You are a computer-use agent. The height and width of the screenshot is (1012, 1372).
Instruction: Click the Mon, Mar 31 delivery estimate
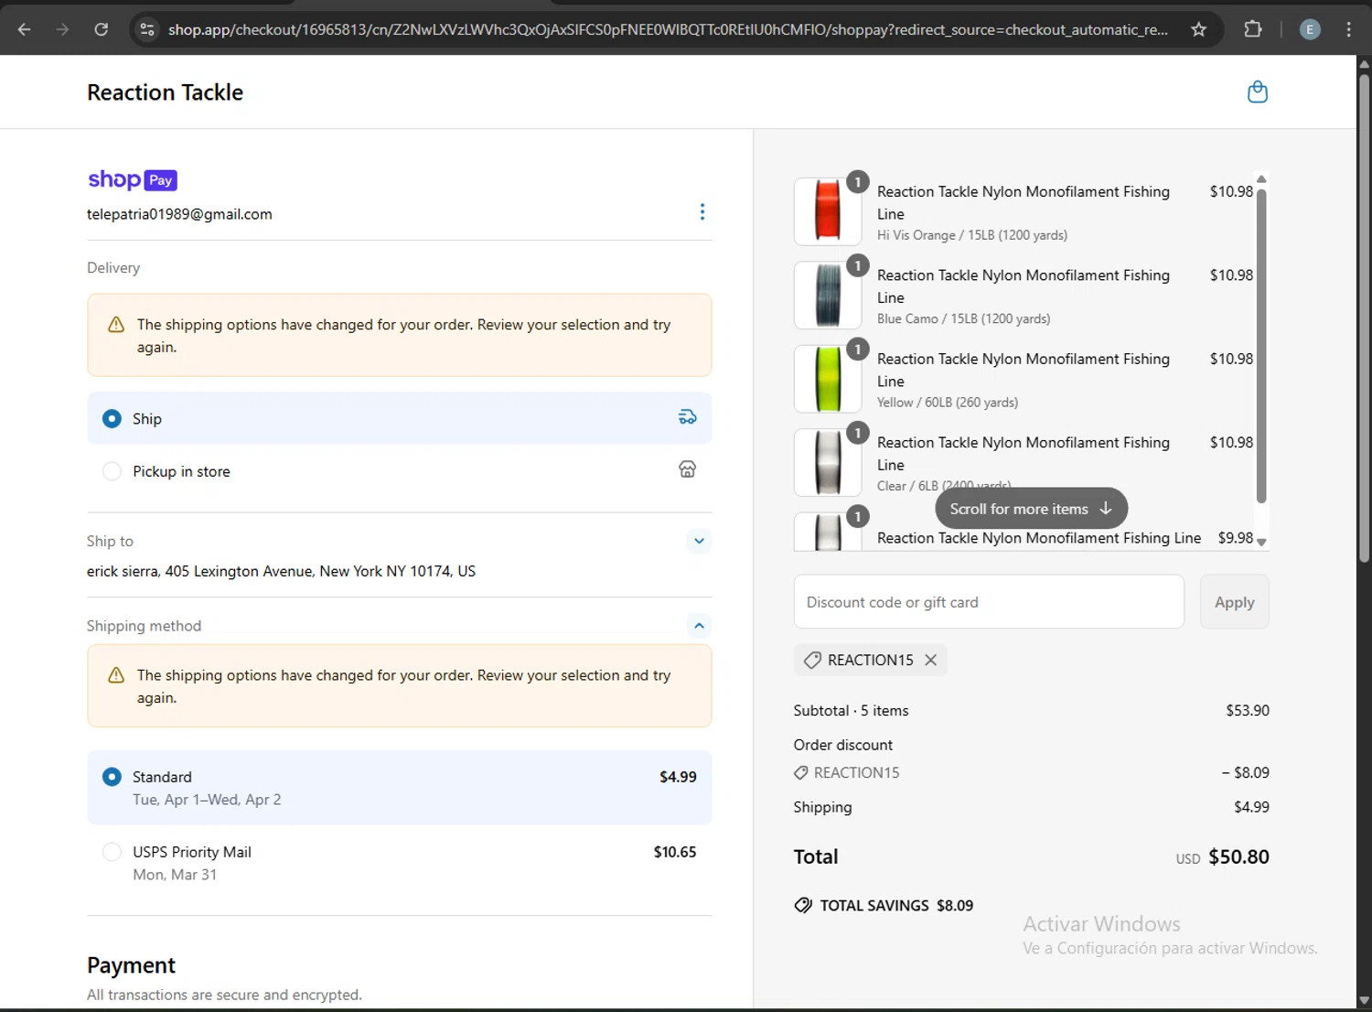[x=175, y=875]
